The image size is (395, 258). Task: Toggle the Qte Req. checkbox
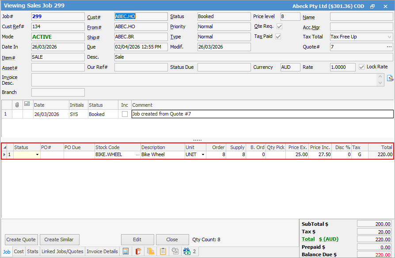click(279, 26)
